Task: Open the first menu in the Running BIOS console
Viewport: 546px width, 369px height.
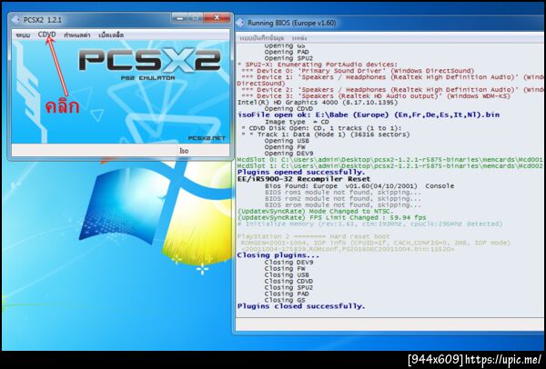Action: pyautogui.click(x=262, y=38)
